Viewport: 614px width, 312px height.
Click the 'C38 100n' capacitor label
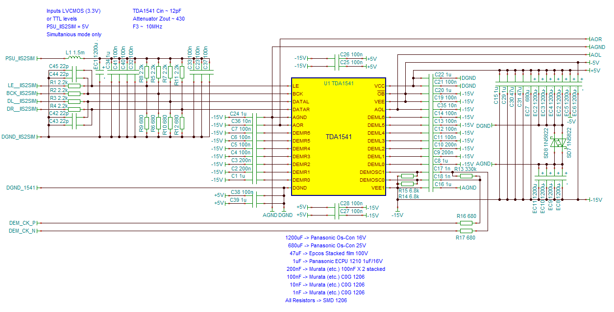[242, 192]
